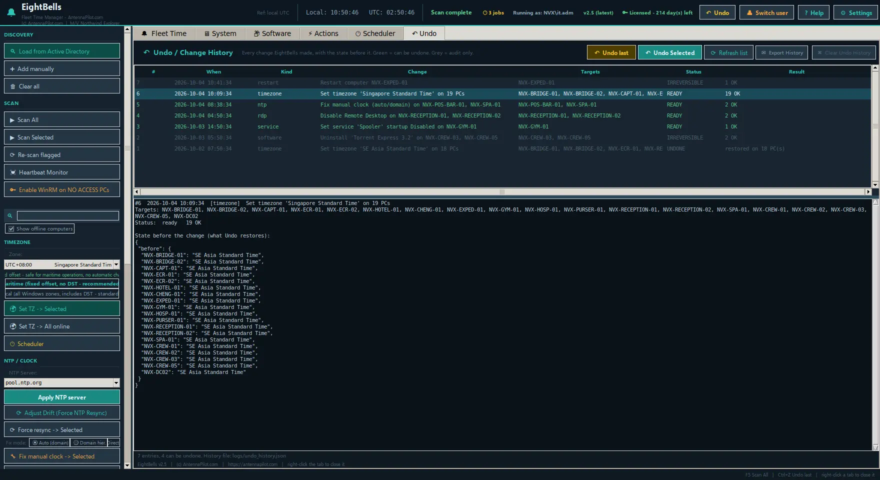Click the play arrow icon on Scan Selected
Screen dimensions: 880x480
12,137
